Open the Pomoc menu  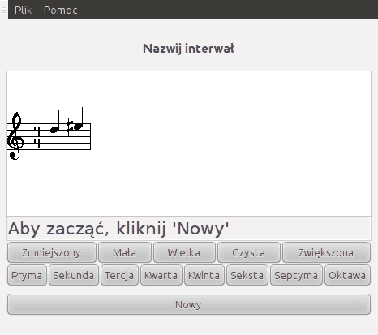click(x=61, y=10)
